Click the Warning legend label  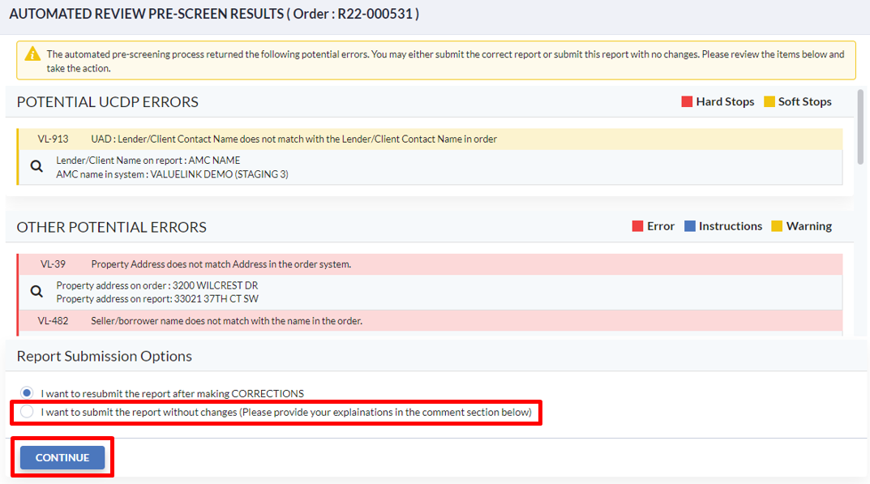[x=809, y=226]
